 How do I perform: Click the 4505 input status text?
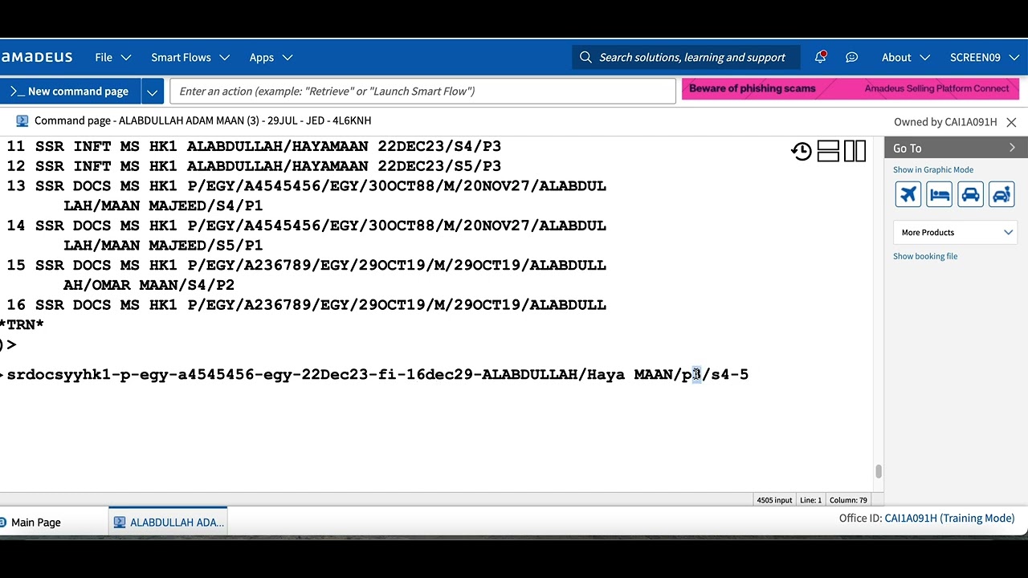tap(774, 500)
